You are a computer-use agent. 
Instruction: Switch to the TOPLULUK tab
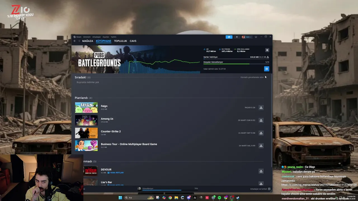tap(121, 41)
